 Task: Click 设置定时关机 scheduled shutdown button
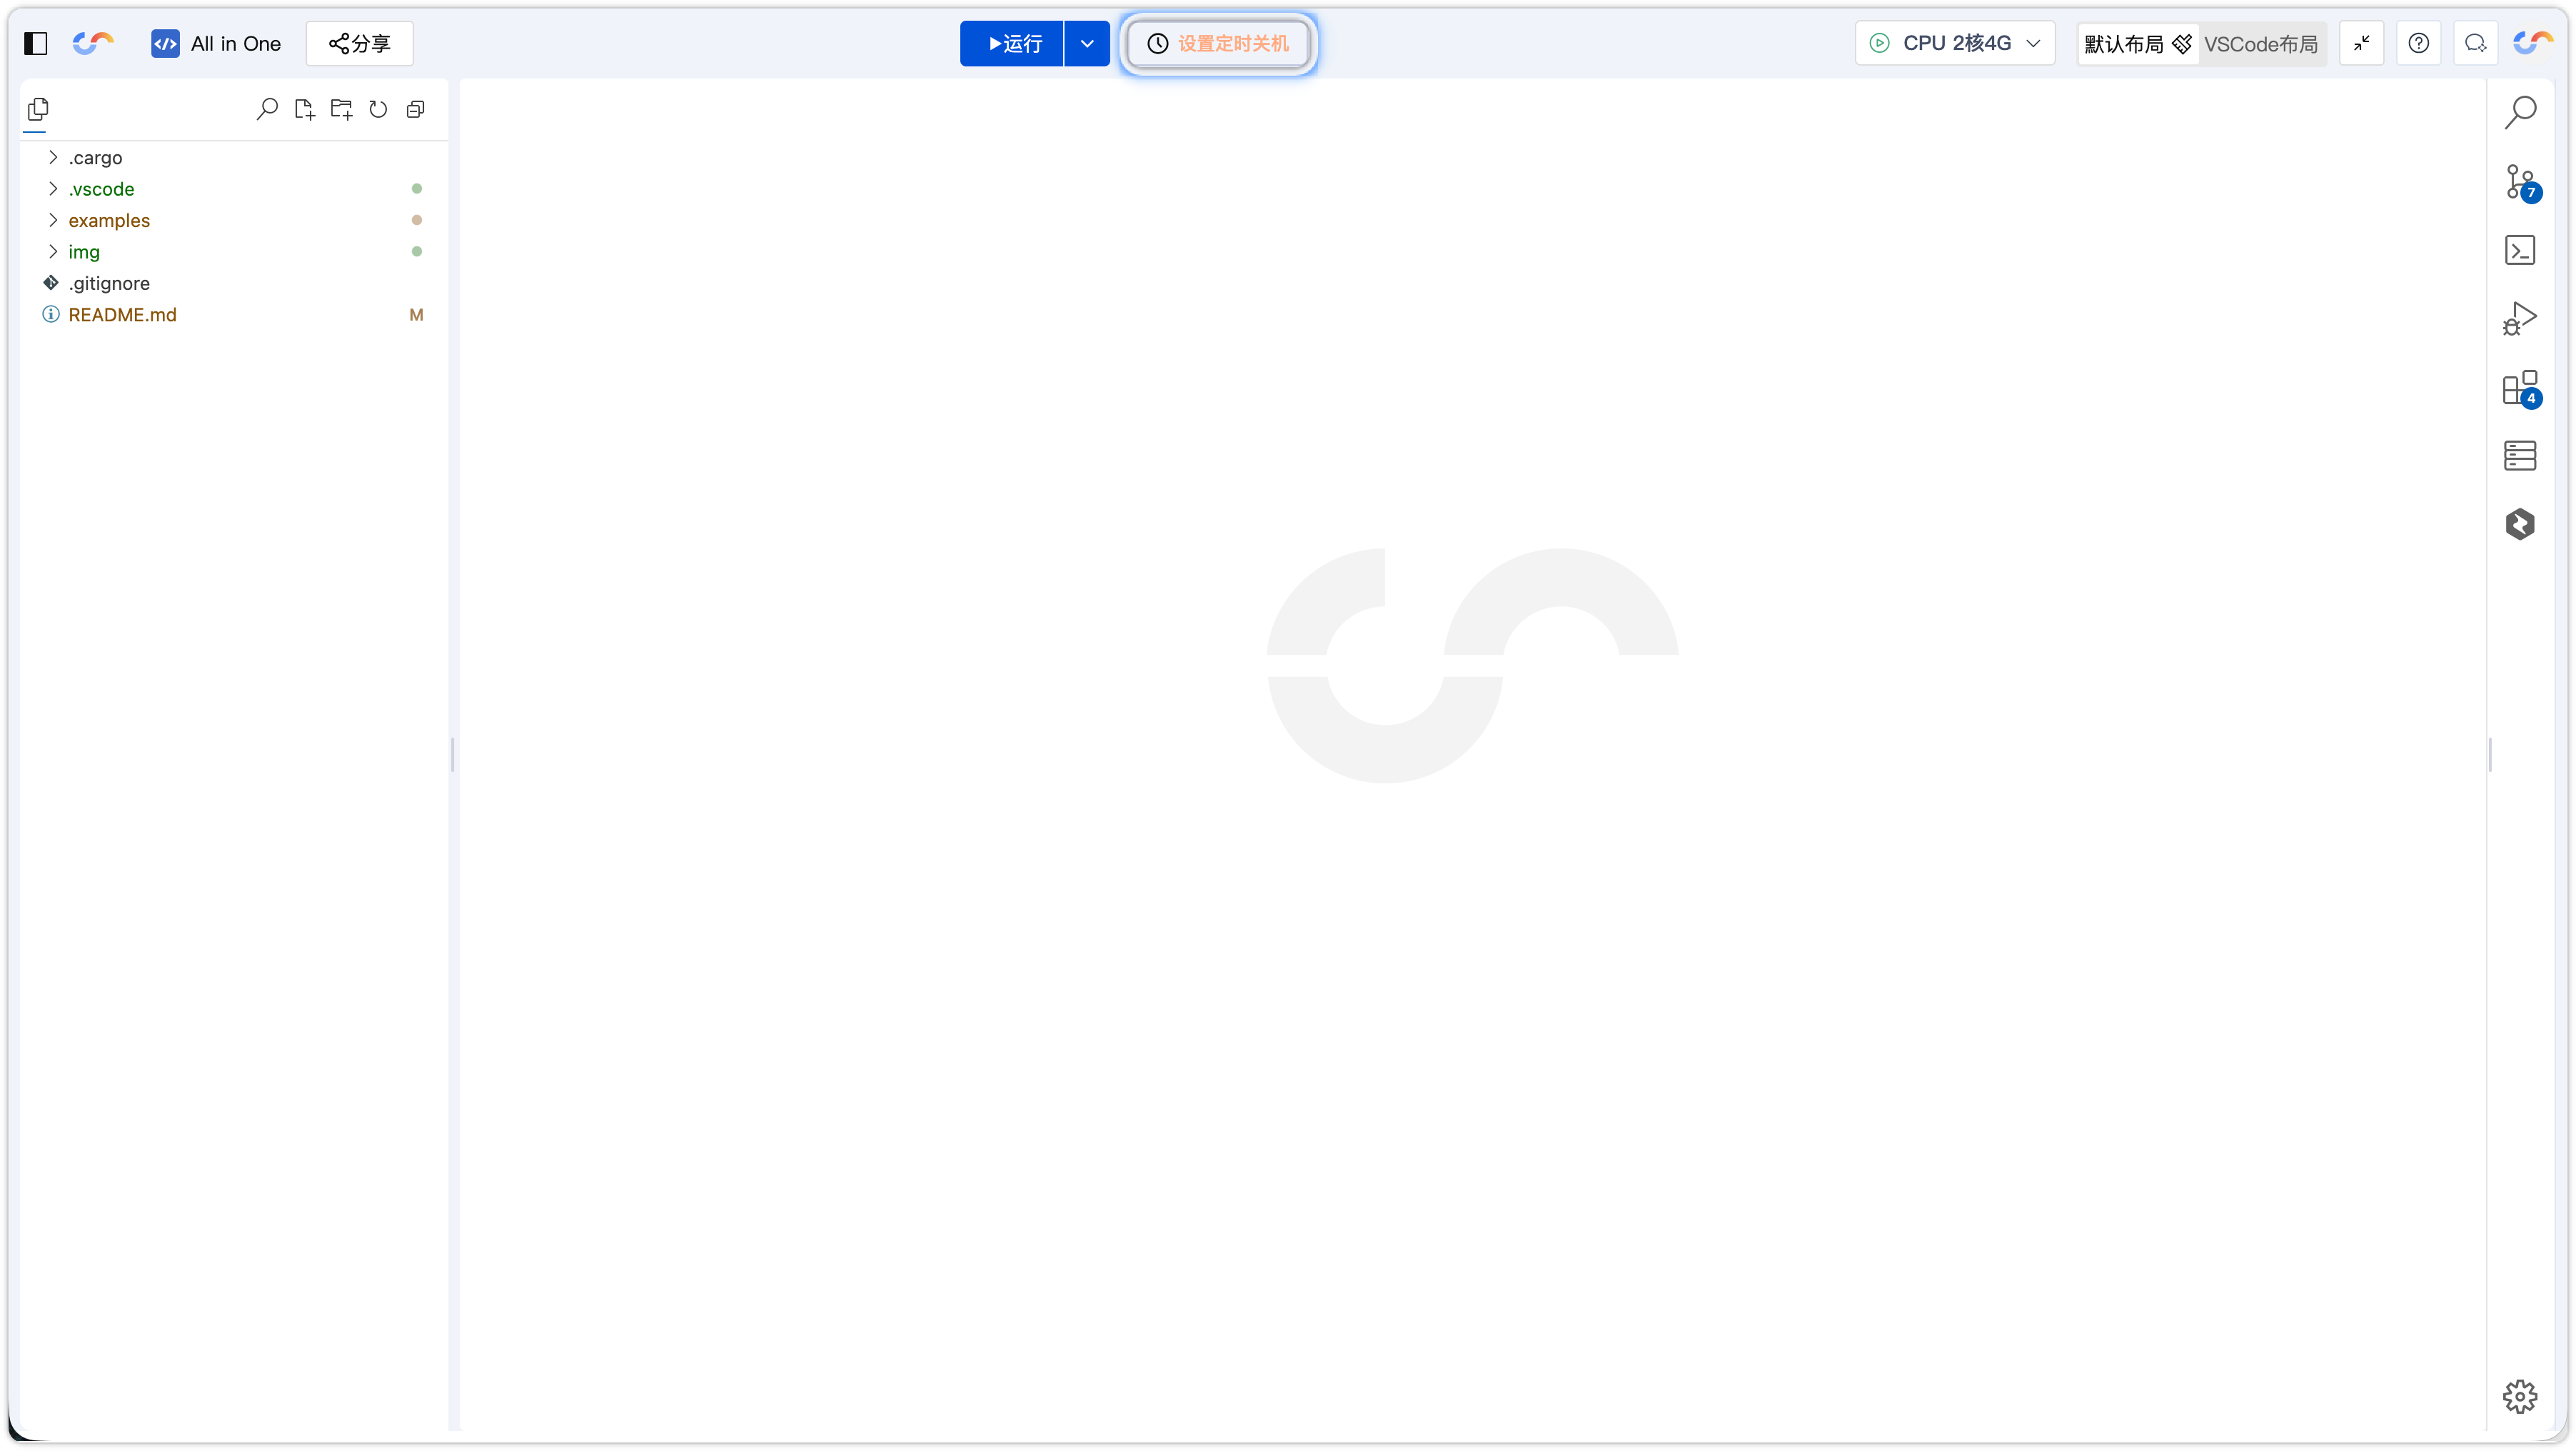[1218, 43]
